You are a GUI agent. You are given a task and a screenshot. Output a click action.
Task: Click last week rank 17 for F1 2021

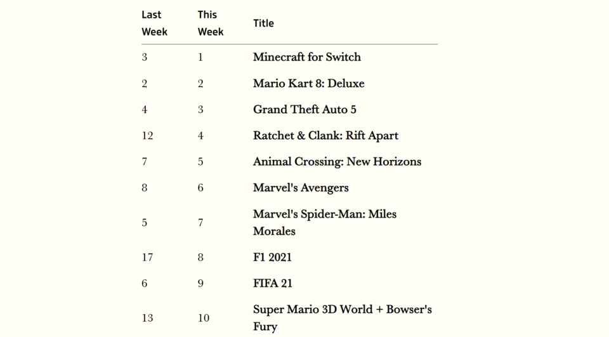147,257
